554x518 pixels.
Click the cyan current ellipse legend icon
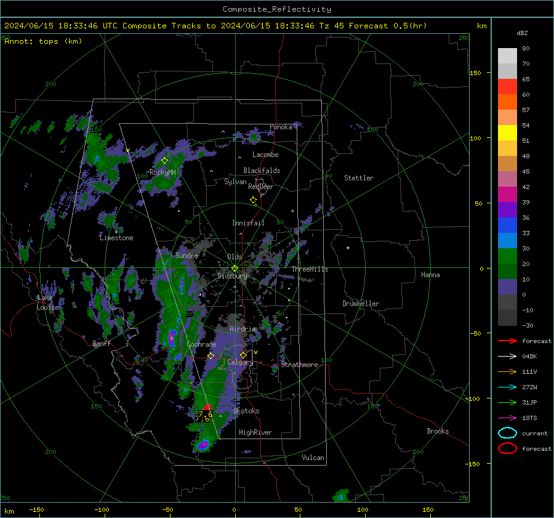(x=507, y=433)
